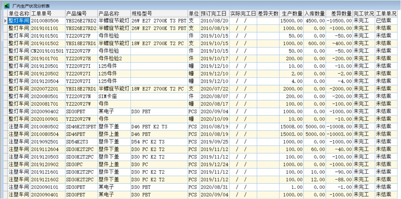401x199 pixels.
Task: Click the date cell 2020/07/22
Action: pyautogui.click(x=214, y=89)
